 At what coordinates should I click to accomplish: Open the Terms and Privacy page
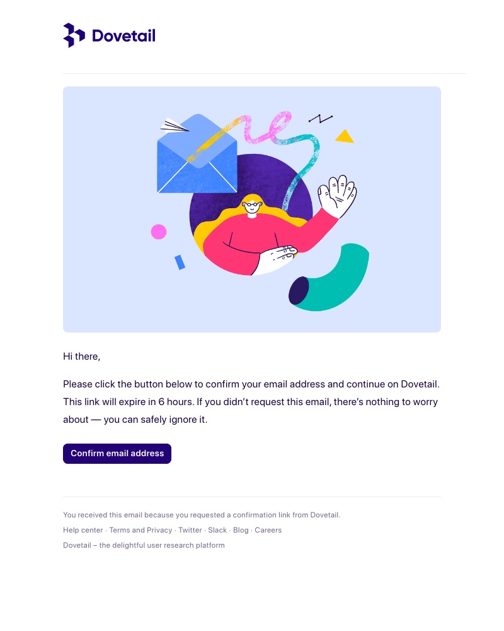pyautogui.click(x=140, y=530)
